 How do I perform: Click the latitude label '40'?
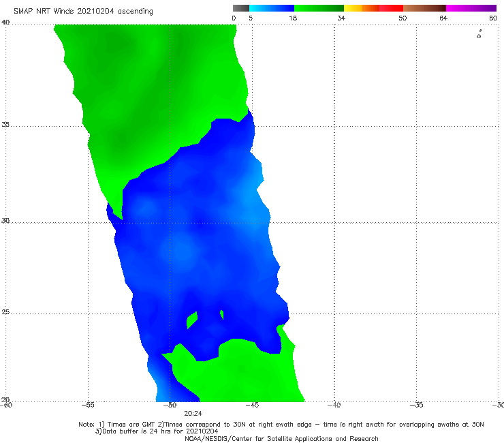tap(5, 22)
